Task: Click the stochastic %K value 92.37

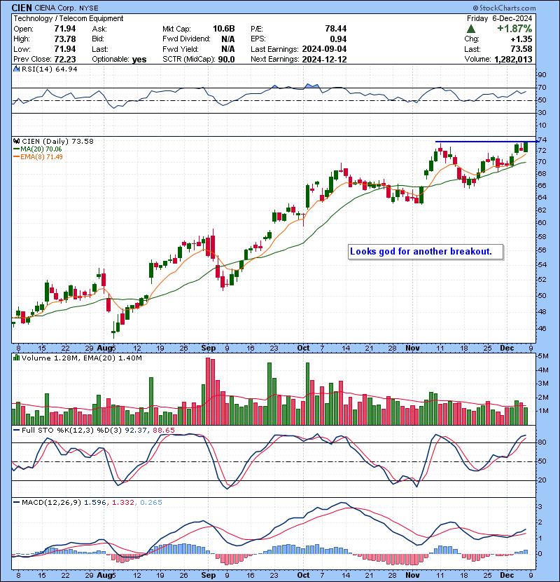Action: [x=136, y=431]
